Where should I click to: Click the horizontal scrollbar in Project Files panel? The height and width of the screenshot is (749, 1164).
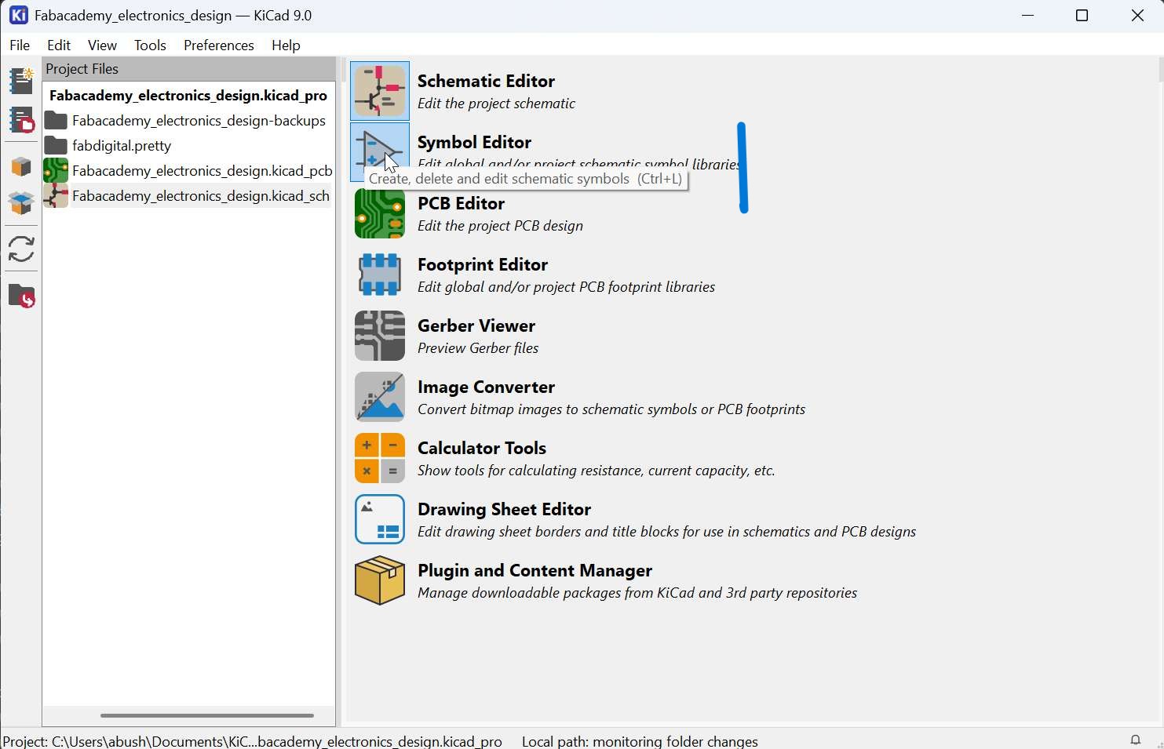coord(207,715)
